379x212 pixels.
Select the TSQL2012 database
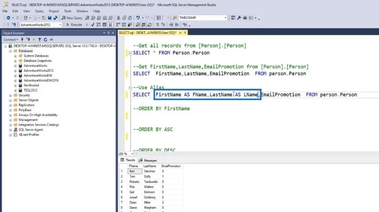pyautogui.click(x=30, y=90)
